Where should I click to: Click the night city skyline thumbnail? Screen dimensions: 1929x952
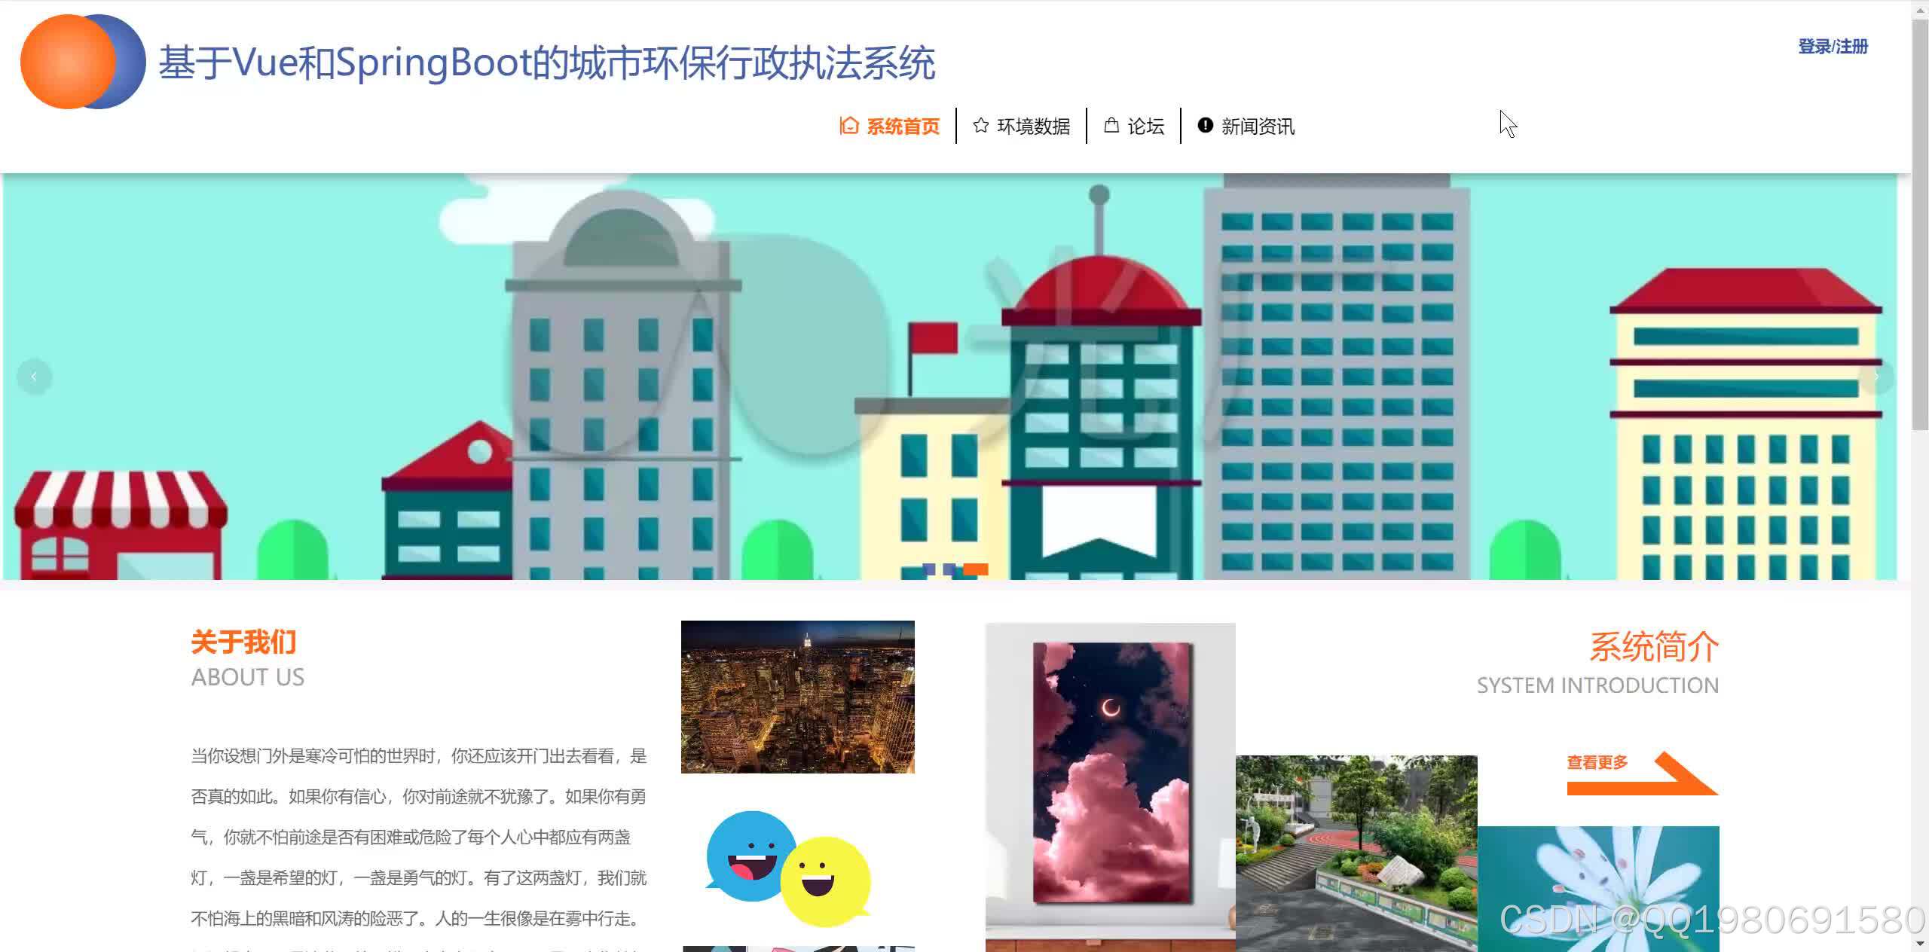point(797,695)
